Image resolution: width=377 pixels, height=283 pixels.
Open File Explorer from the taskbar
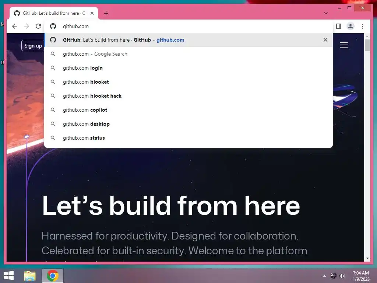pyautogui.click(x=30, y=276)
